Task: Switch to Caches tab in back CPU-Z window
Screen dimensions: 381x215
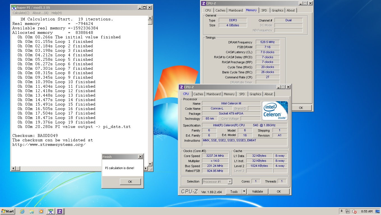Action: pos(220,10)
